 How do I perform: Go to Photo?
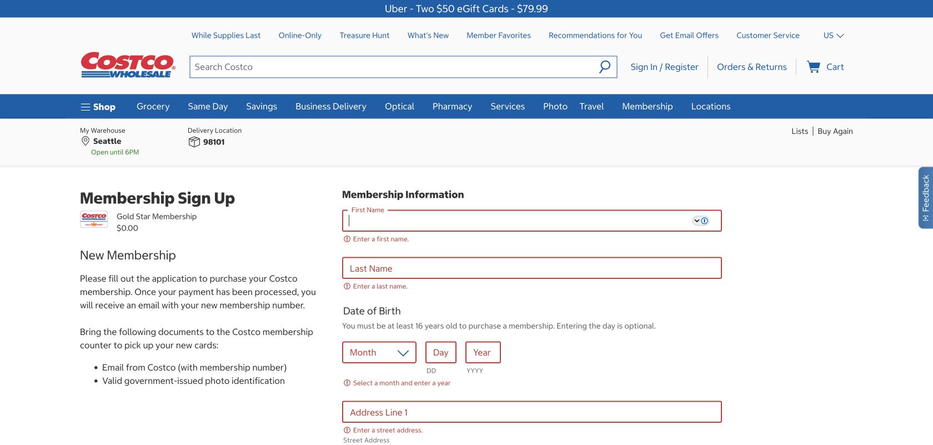pyautogui.click(x=555, y=107)
